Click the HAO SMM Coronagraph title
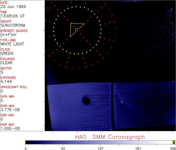This screenshot has height=150, width=176. [x=110, y=137]
